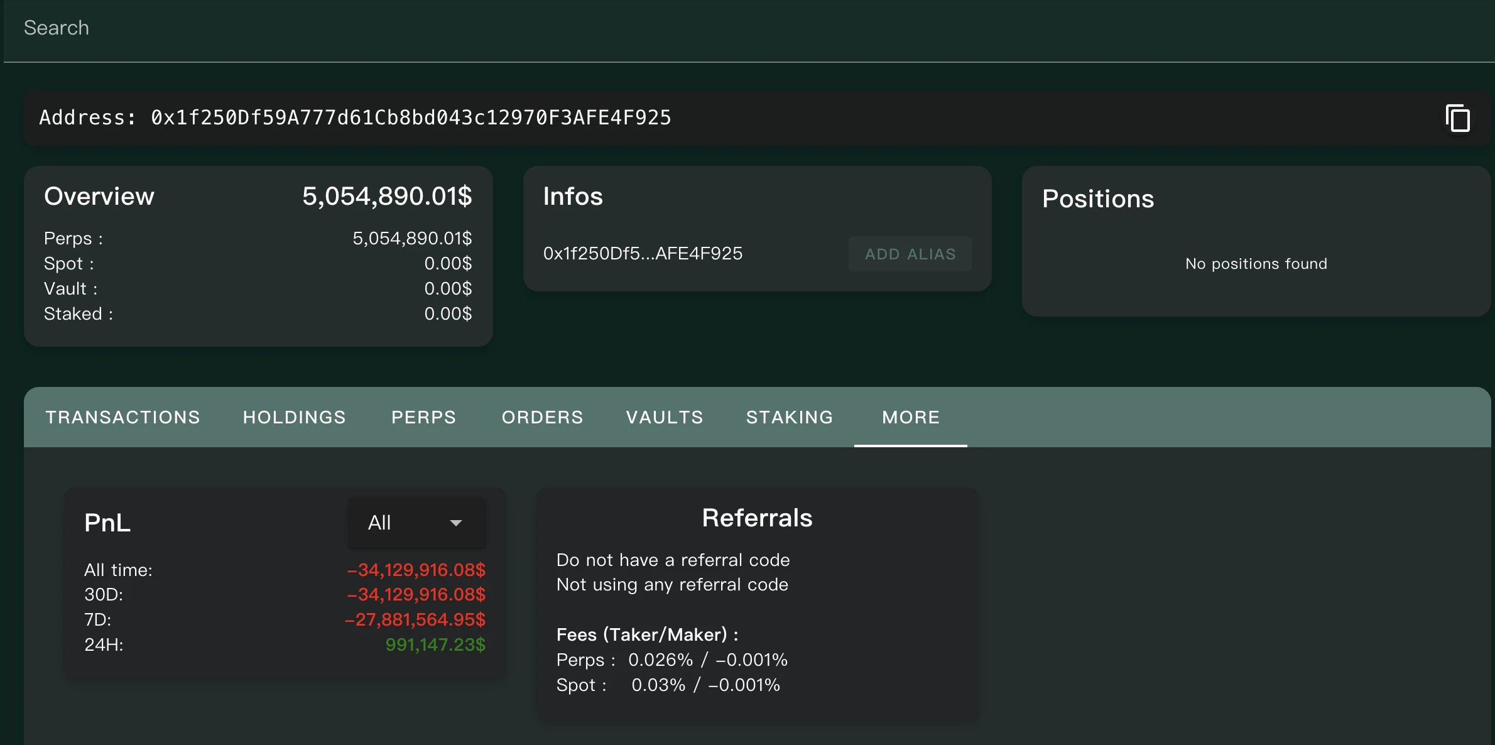Click the copy address icon

pos(1457,118)
